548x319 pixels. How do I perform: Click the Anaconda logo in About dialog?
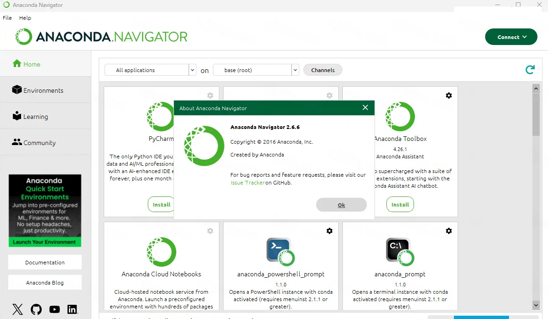click(x=204, y=146)
